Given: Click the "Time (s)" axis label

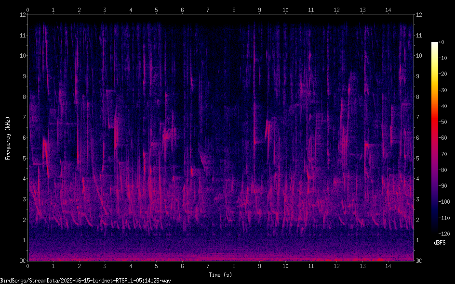Looking at the screenshot, I should [x=220, y=275].
